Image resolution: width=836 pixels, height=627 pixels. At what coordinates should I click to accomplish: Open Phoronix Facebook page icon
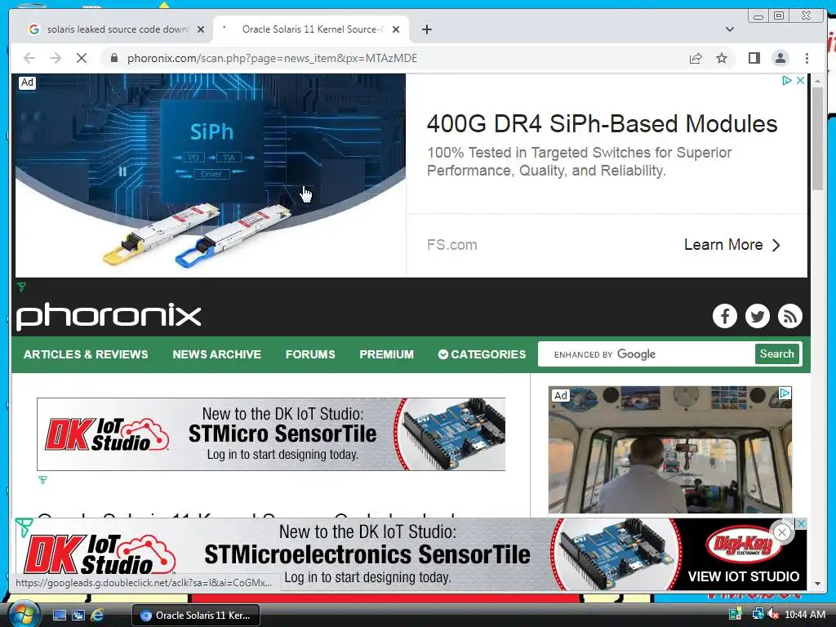click(725, 316)
